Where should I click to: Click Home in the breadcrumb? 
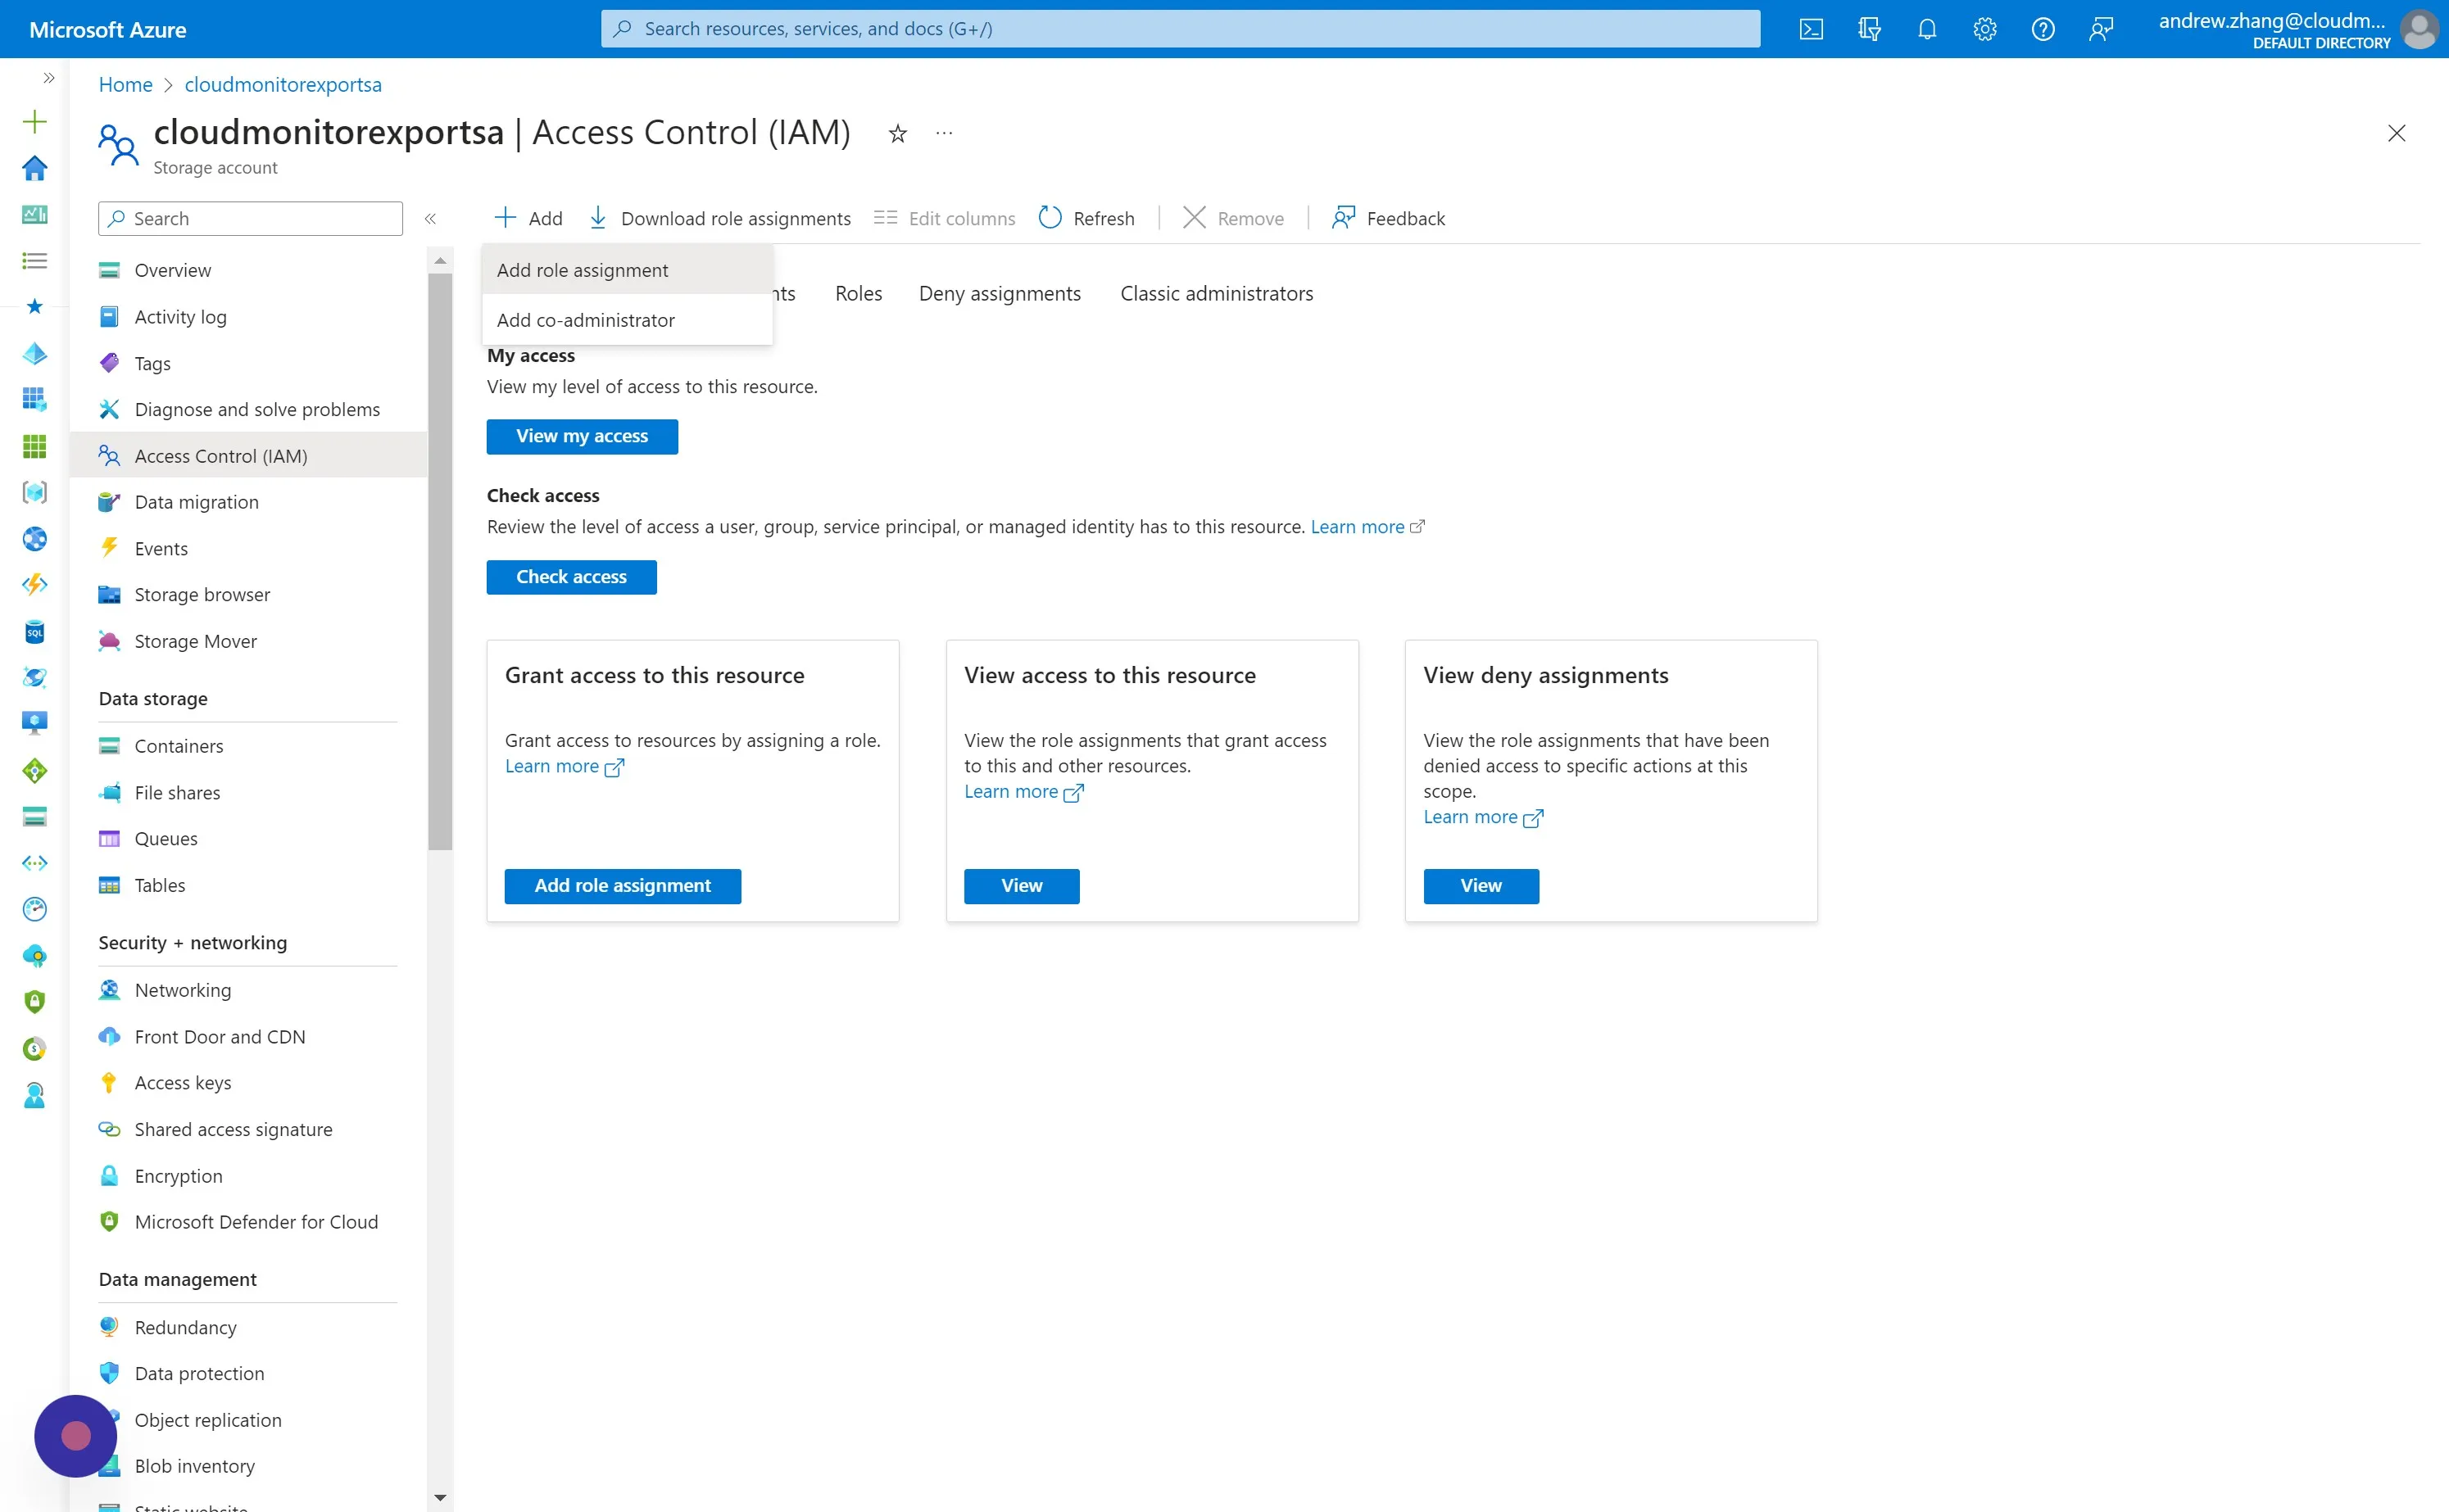point(126,85)
